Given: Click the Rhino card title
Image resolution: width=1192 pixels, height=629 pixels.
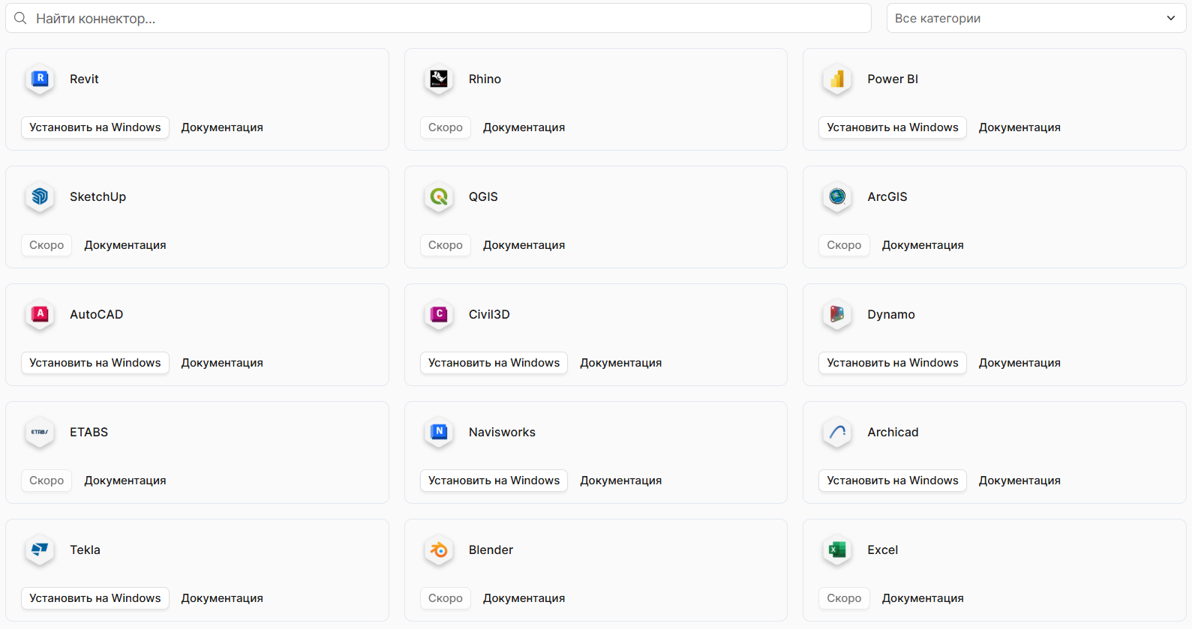Looking at the screenshot, I should [485, 79].
